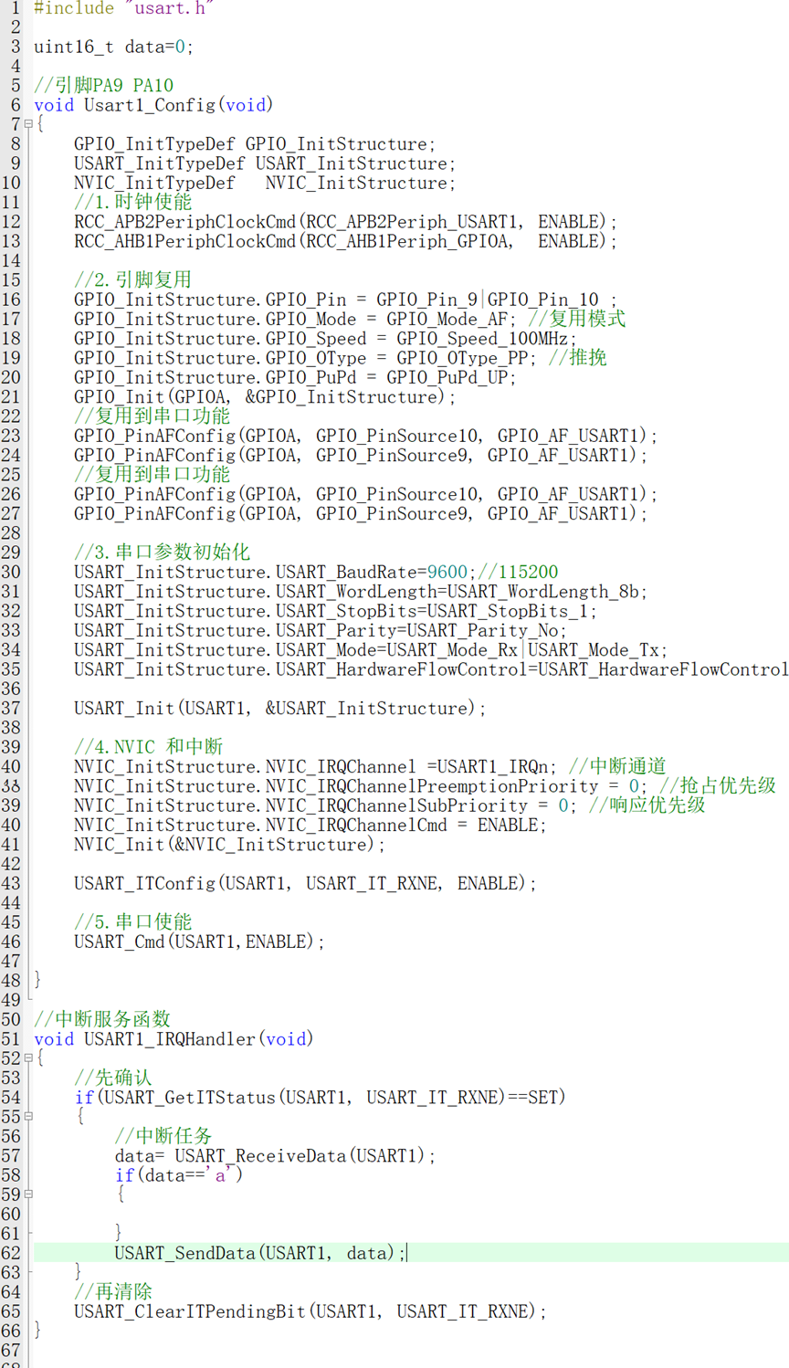789x1368 pixels.
Task: Click GPIO_OType_PP value
Action: pos(462,358)
